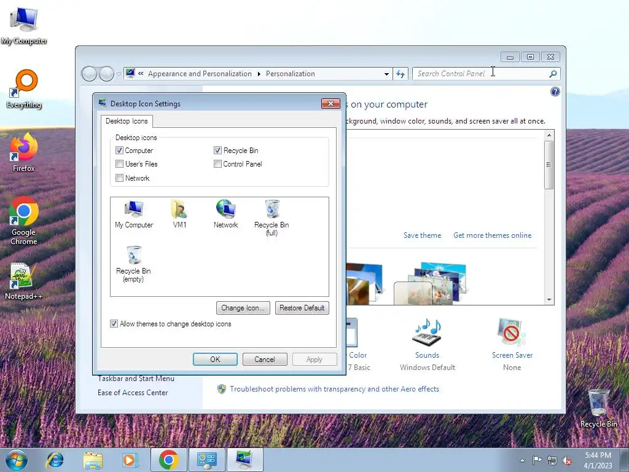Image resolution: width=629 pixels, height=472 pixels.
Task: Select the Desktop Icons tab
Action: 127,121
